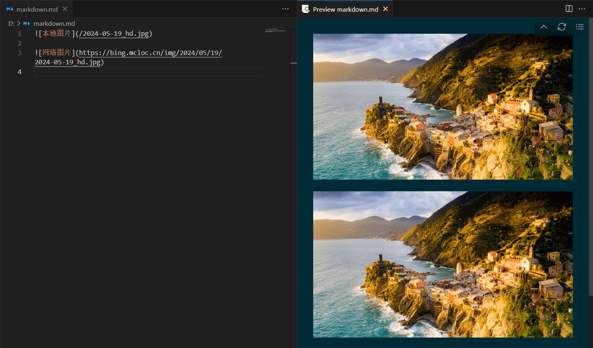Click the editor minimap
Screen dimensions: 593x348
[275, 31]
